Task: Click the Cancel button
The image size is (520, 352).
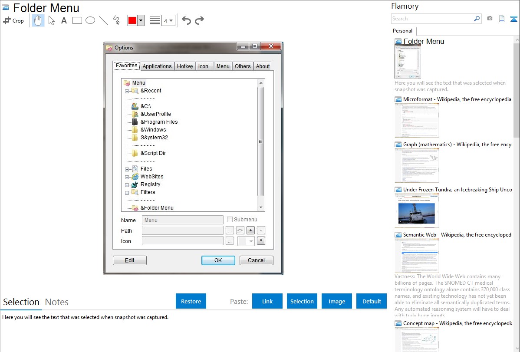Action: tap(257, 260)
